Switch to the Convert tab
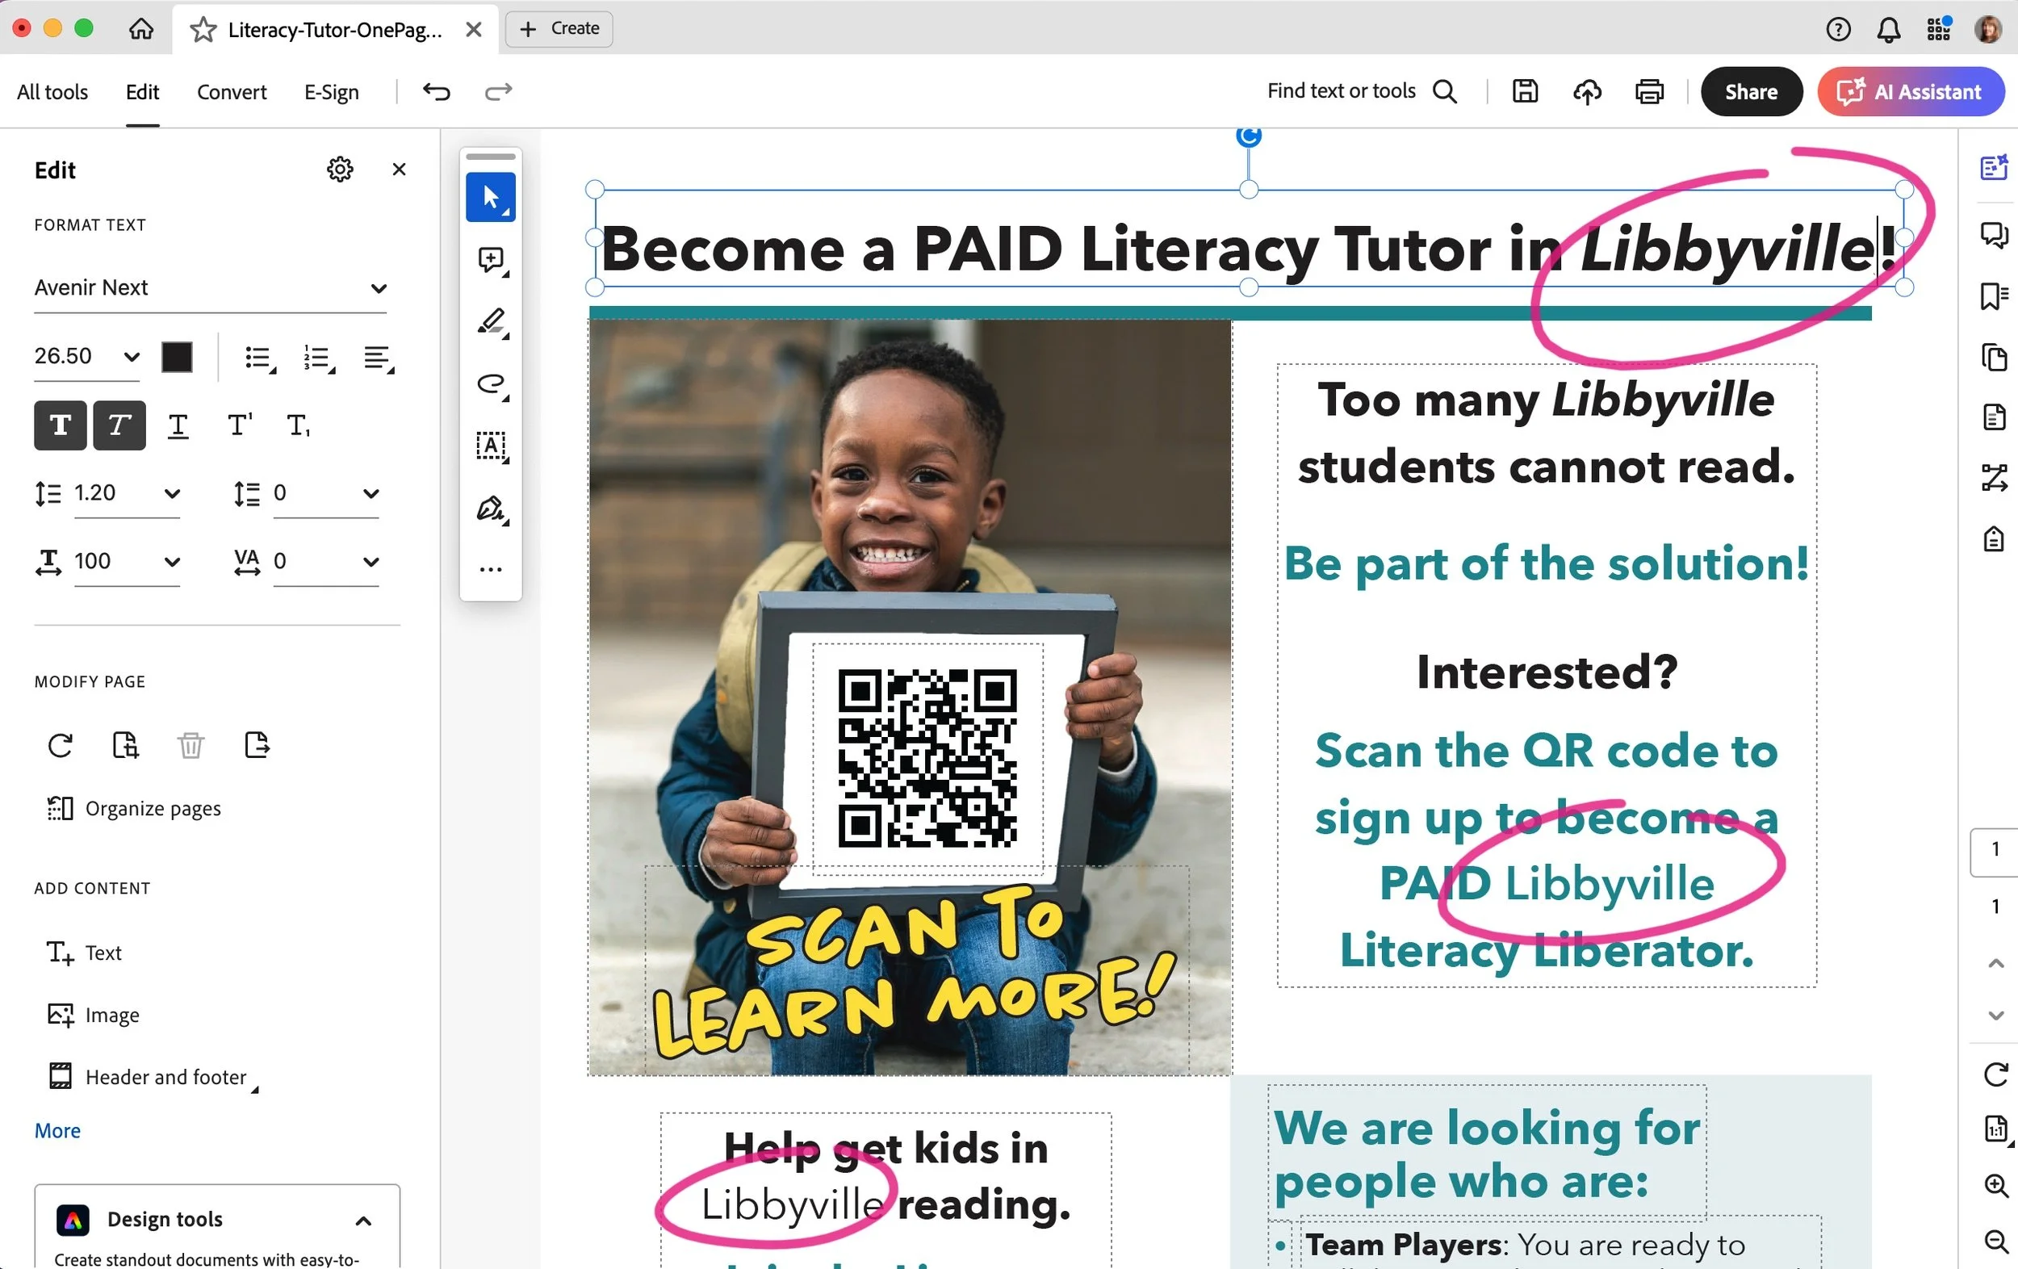Image resolution: width=2018 pixels, height=1269 pixels. pyautogui.click(x=232, y=91)
